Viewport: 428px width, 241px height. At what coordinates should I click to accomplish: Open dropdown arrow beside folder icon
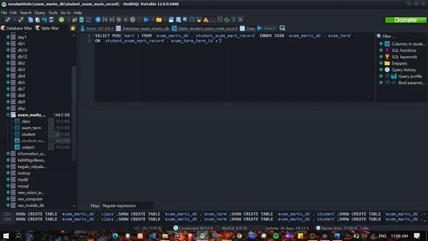click(x=165, y=19)
